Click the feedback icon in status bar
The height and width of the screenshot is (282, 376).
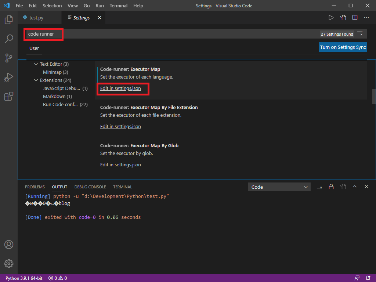click(357, 278)
